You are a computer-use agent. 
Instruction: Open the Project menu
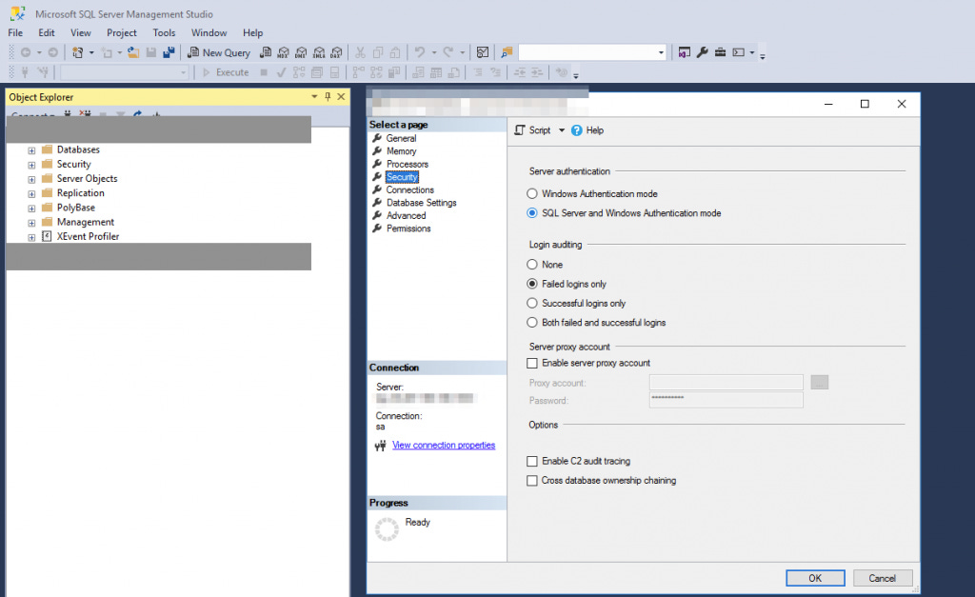coord(121,33)
